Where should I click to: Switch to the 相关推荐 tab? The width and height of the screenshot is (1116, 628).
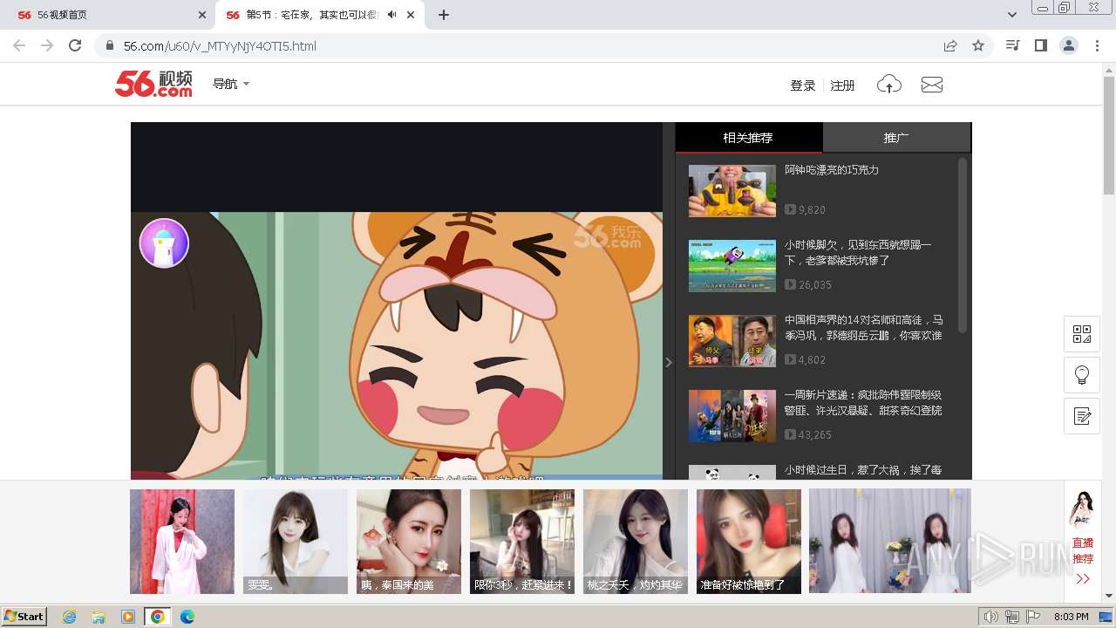coord(748,138)
